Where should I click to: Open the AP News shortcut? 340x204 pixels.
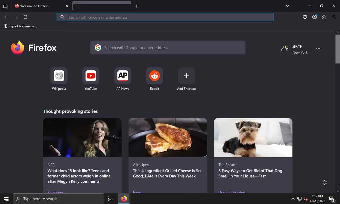pos(123,79)
